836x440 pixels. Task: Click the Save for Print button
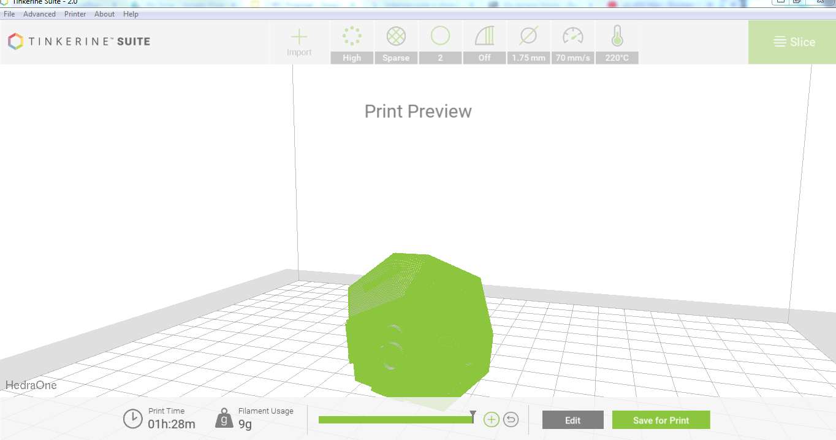[661, 420]
